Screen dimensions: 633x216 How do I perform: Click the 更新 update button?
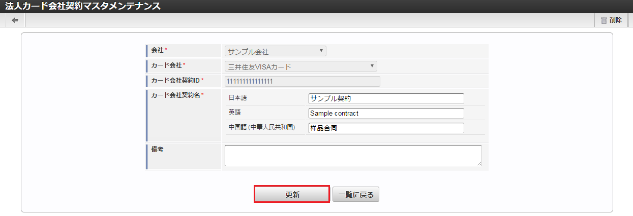(292, 195)
